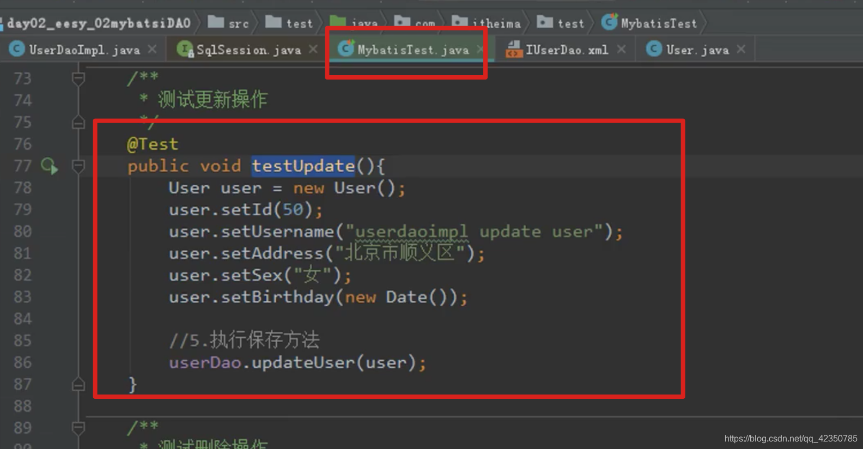863x449 pixels.
Task: Close the IUserDao.xml tab
Action: point(621,50)
